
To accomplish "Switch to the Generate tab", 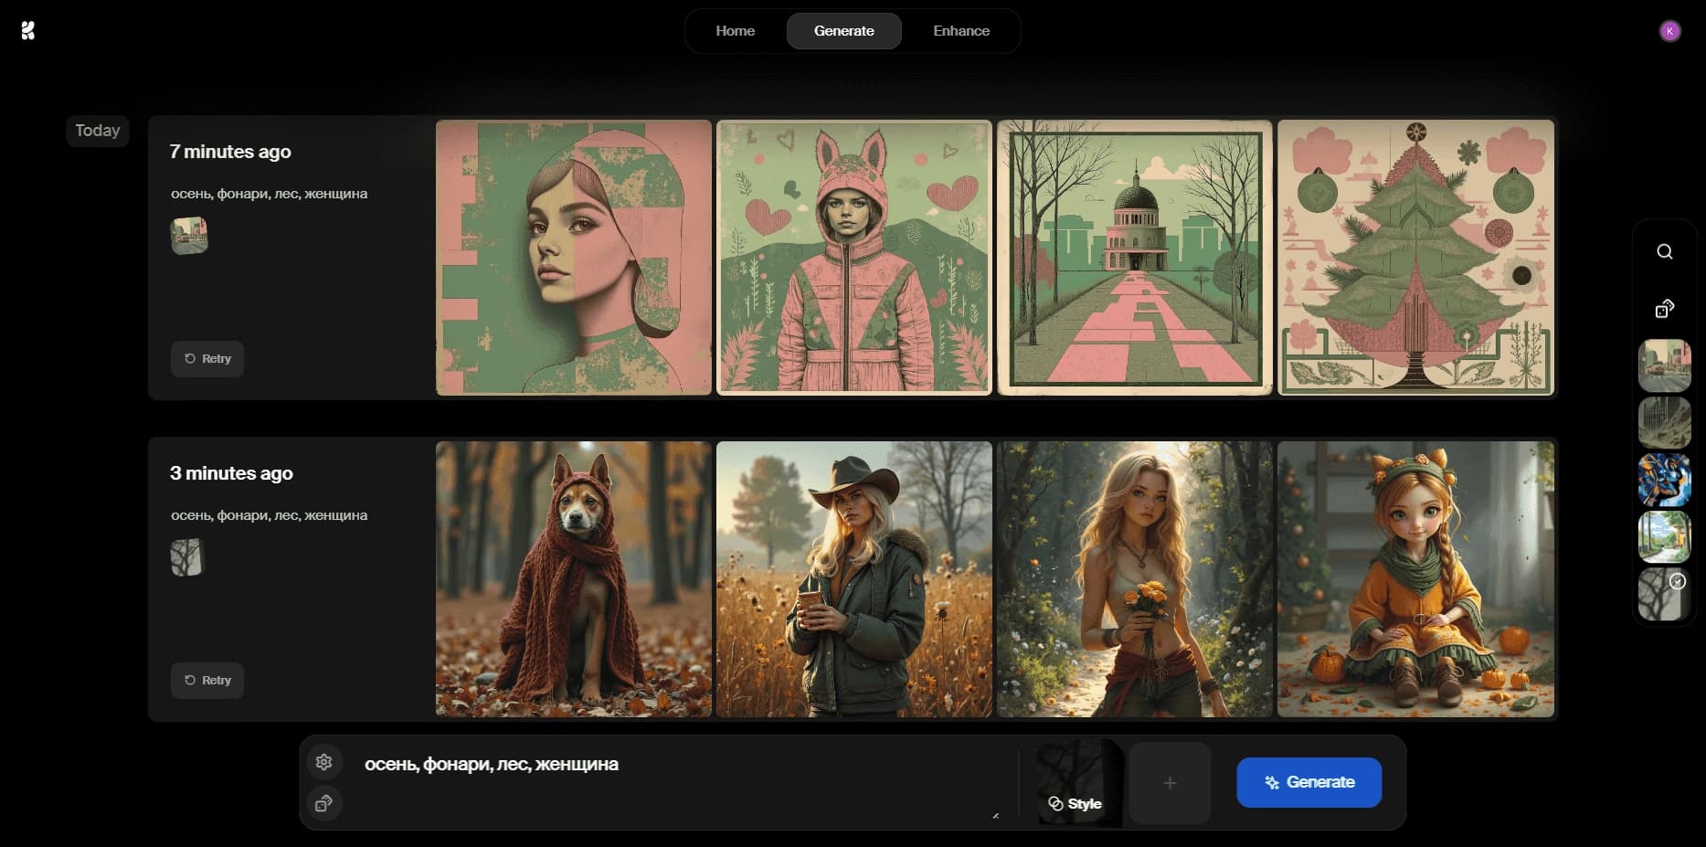I will 844,31.
